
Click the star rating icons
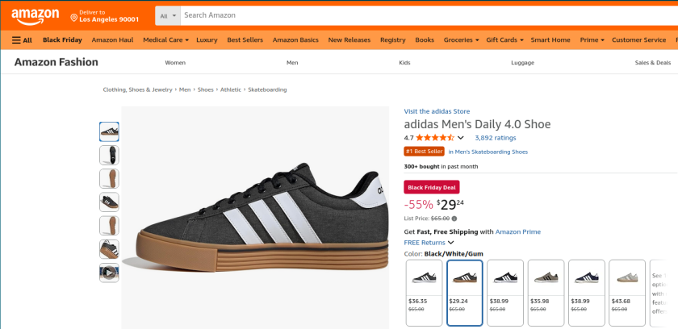(x=435, y=138)
